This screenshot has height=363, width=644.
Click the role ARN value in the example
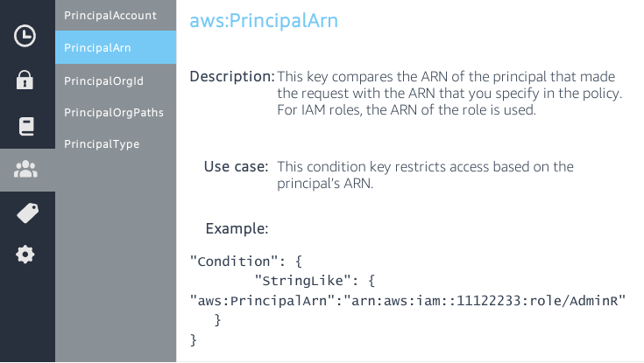point(485,301)
